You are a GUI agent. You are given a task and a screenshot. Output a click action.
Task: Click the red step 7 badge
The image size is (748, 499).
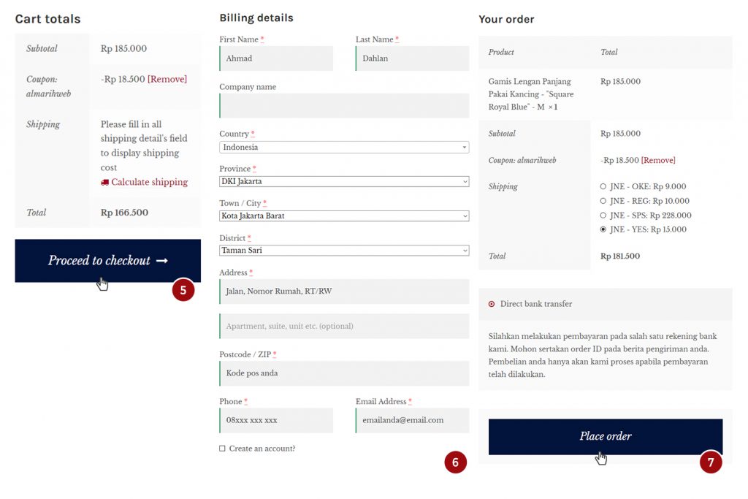[711, 462]
